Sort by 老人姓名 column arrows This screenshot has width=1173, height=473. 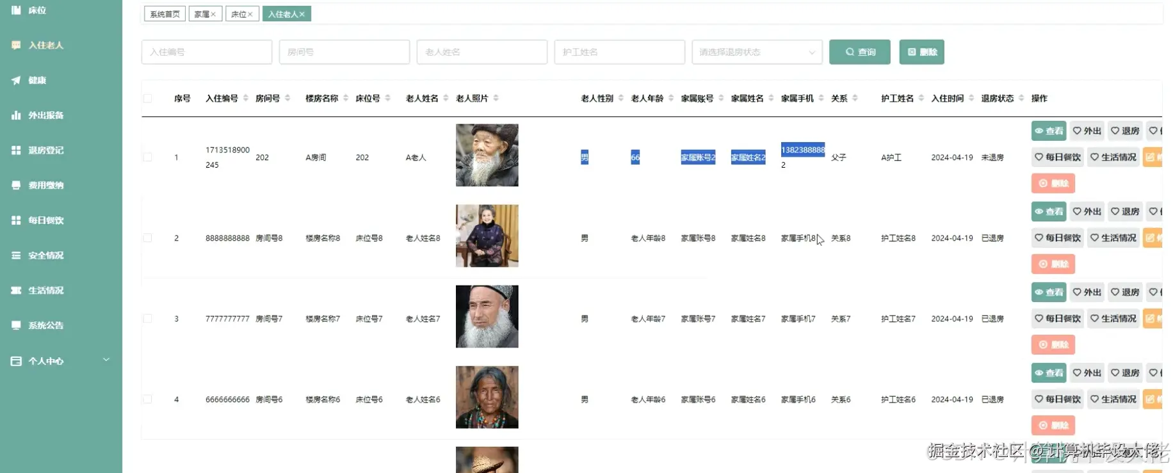coord(446,98)
